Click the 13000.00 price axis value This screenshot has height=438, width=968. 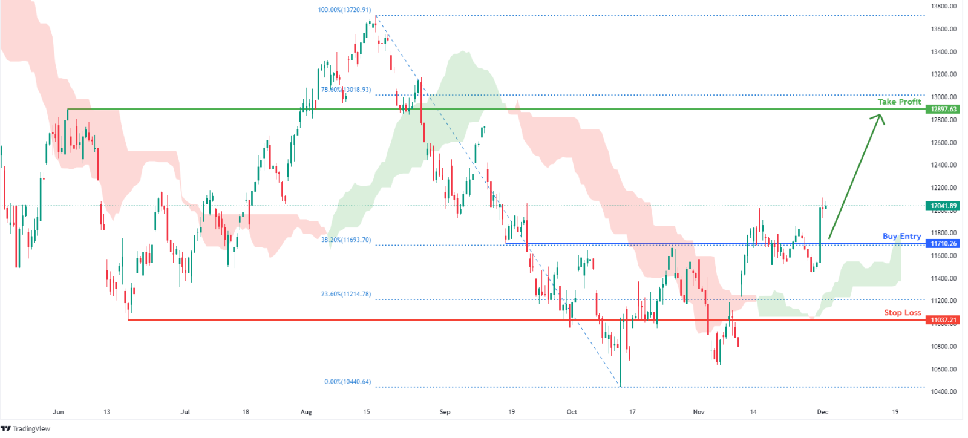944,97
